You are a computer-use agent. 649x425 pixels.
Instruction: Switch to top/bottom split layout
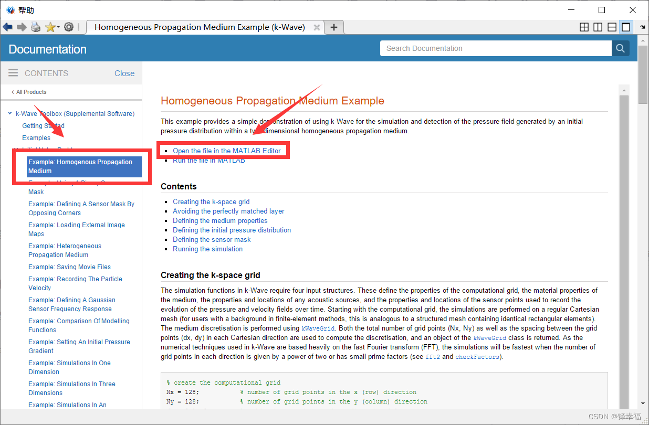coord(612,27)
